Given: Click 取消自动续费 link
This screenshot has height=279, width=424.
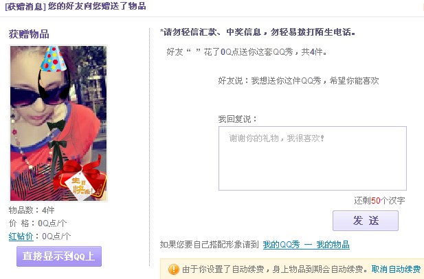Looking at the screenshot, I should click(396, 269).
